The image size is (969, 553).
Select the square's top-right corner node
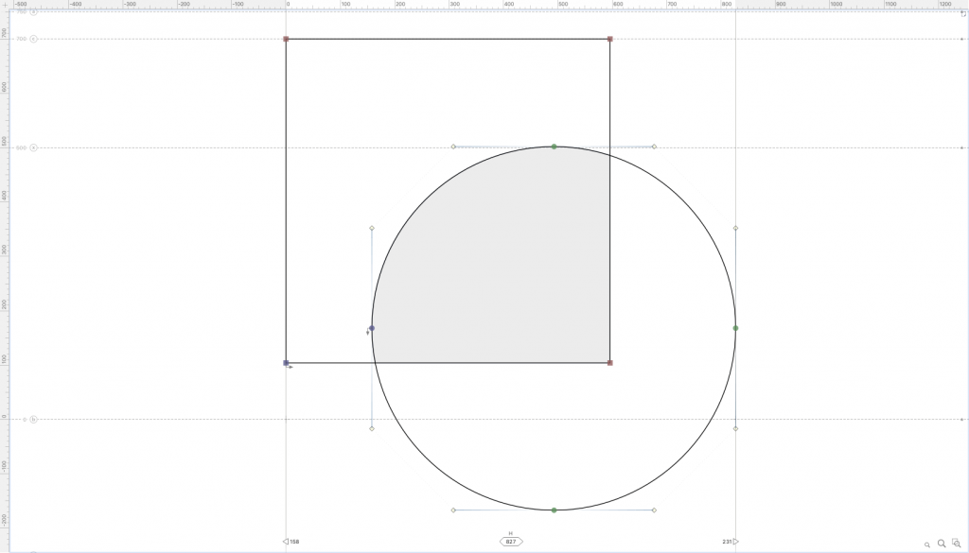coord(610,39)
